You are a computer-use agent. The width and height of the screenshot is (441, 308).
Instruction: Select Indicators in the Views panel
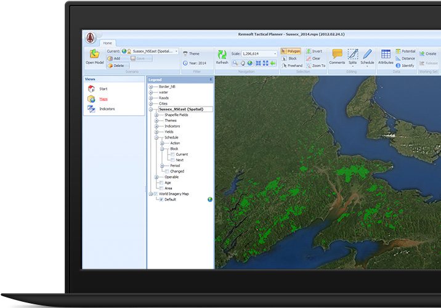pyautogui.click(x=107, y=109)
